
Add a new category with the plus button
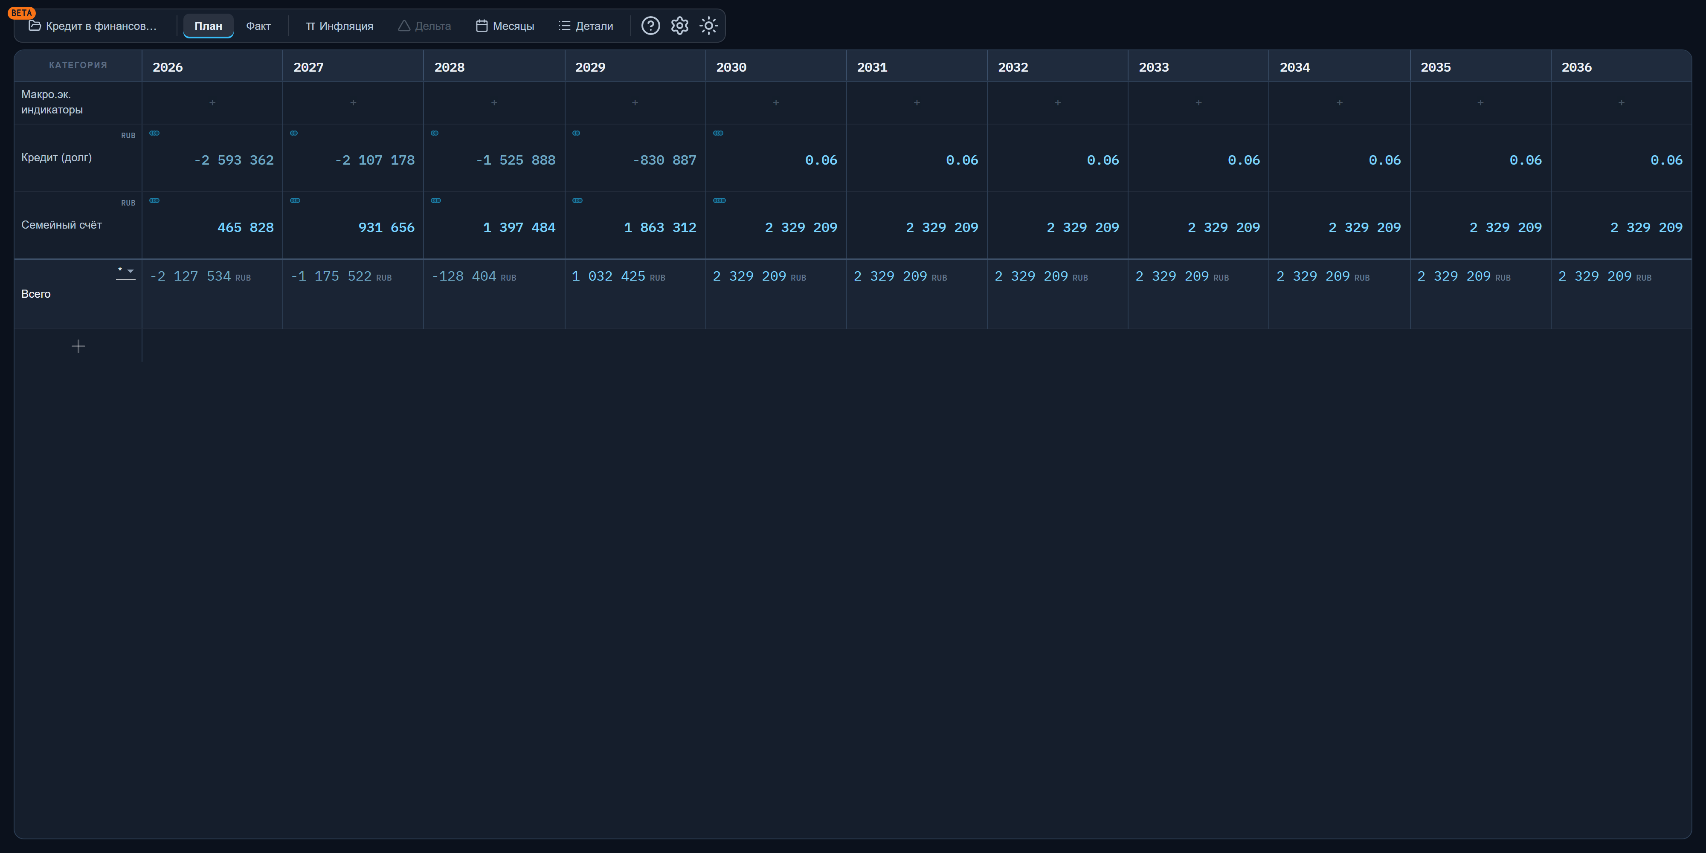click(x=78, y=346)
